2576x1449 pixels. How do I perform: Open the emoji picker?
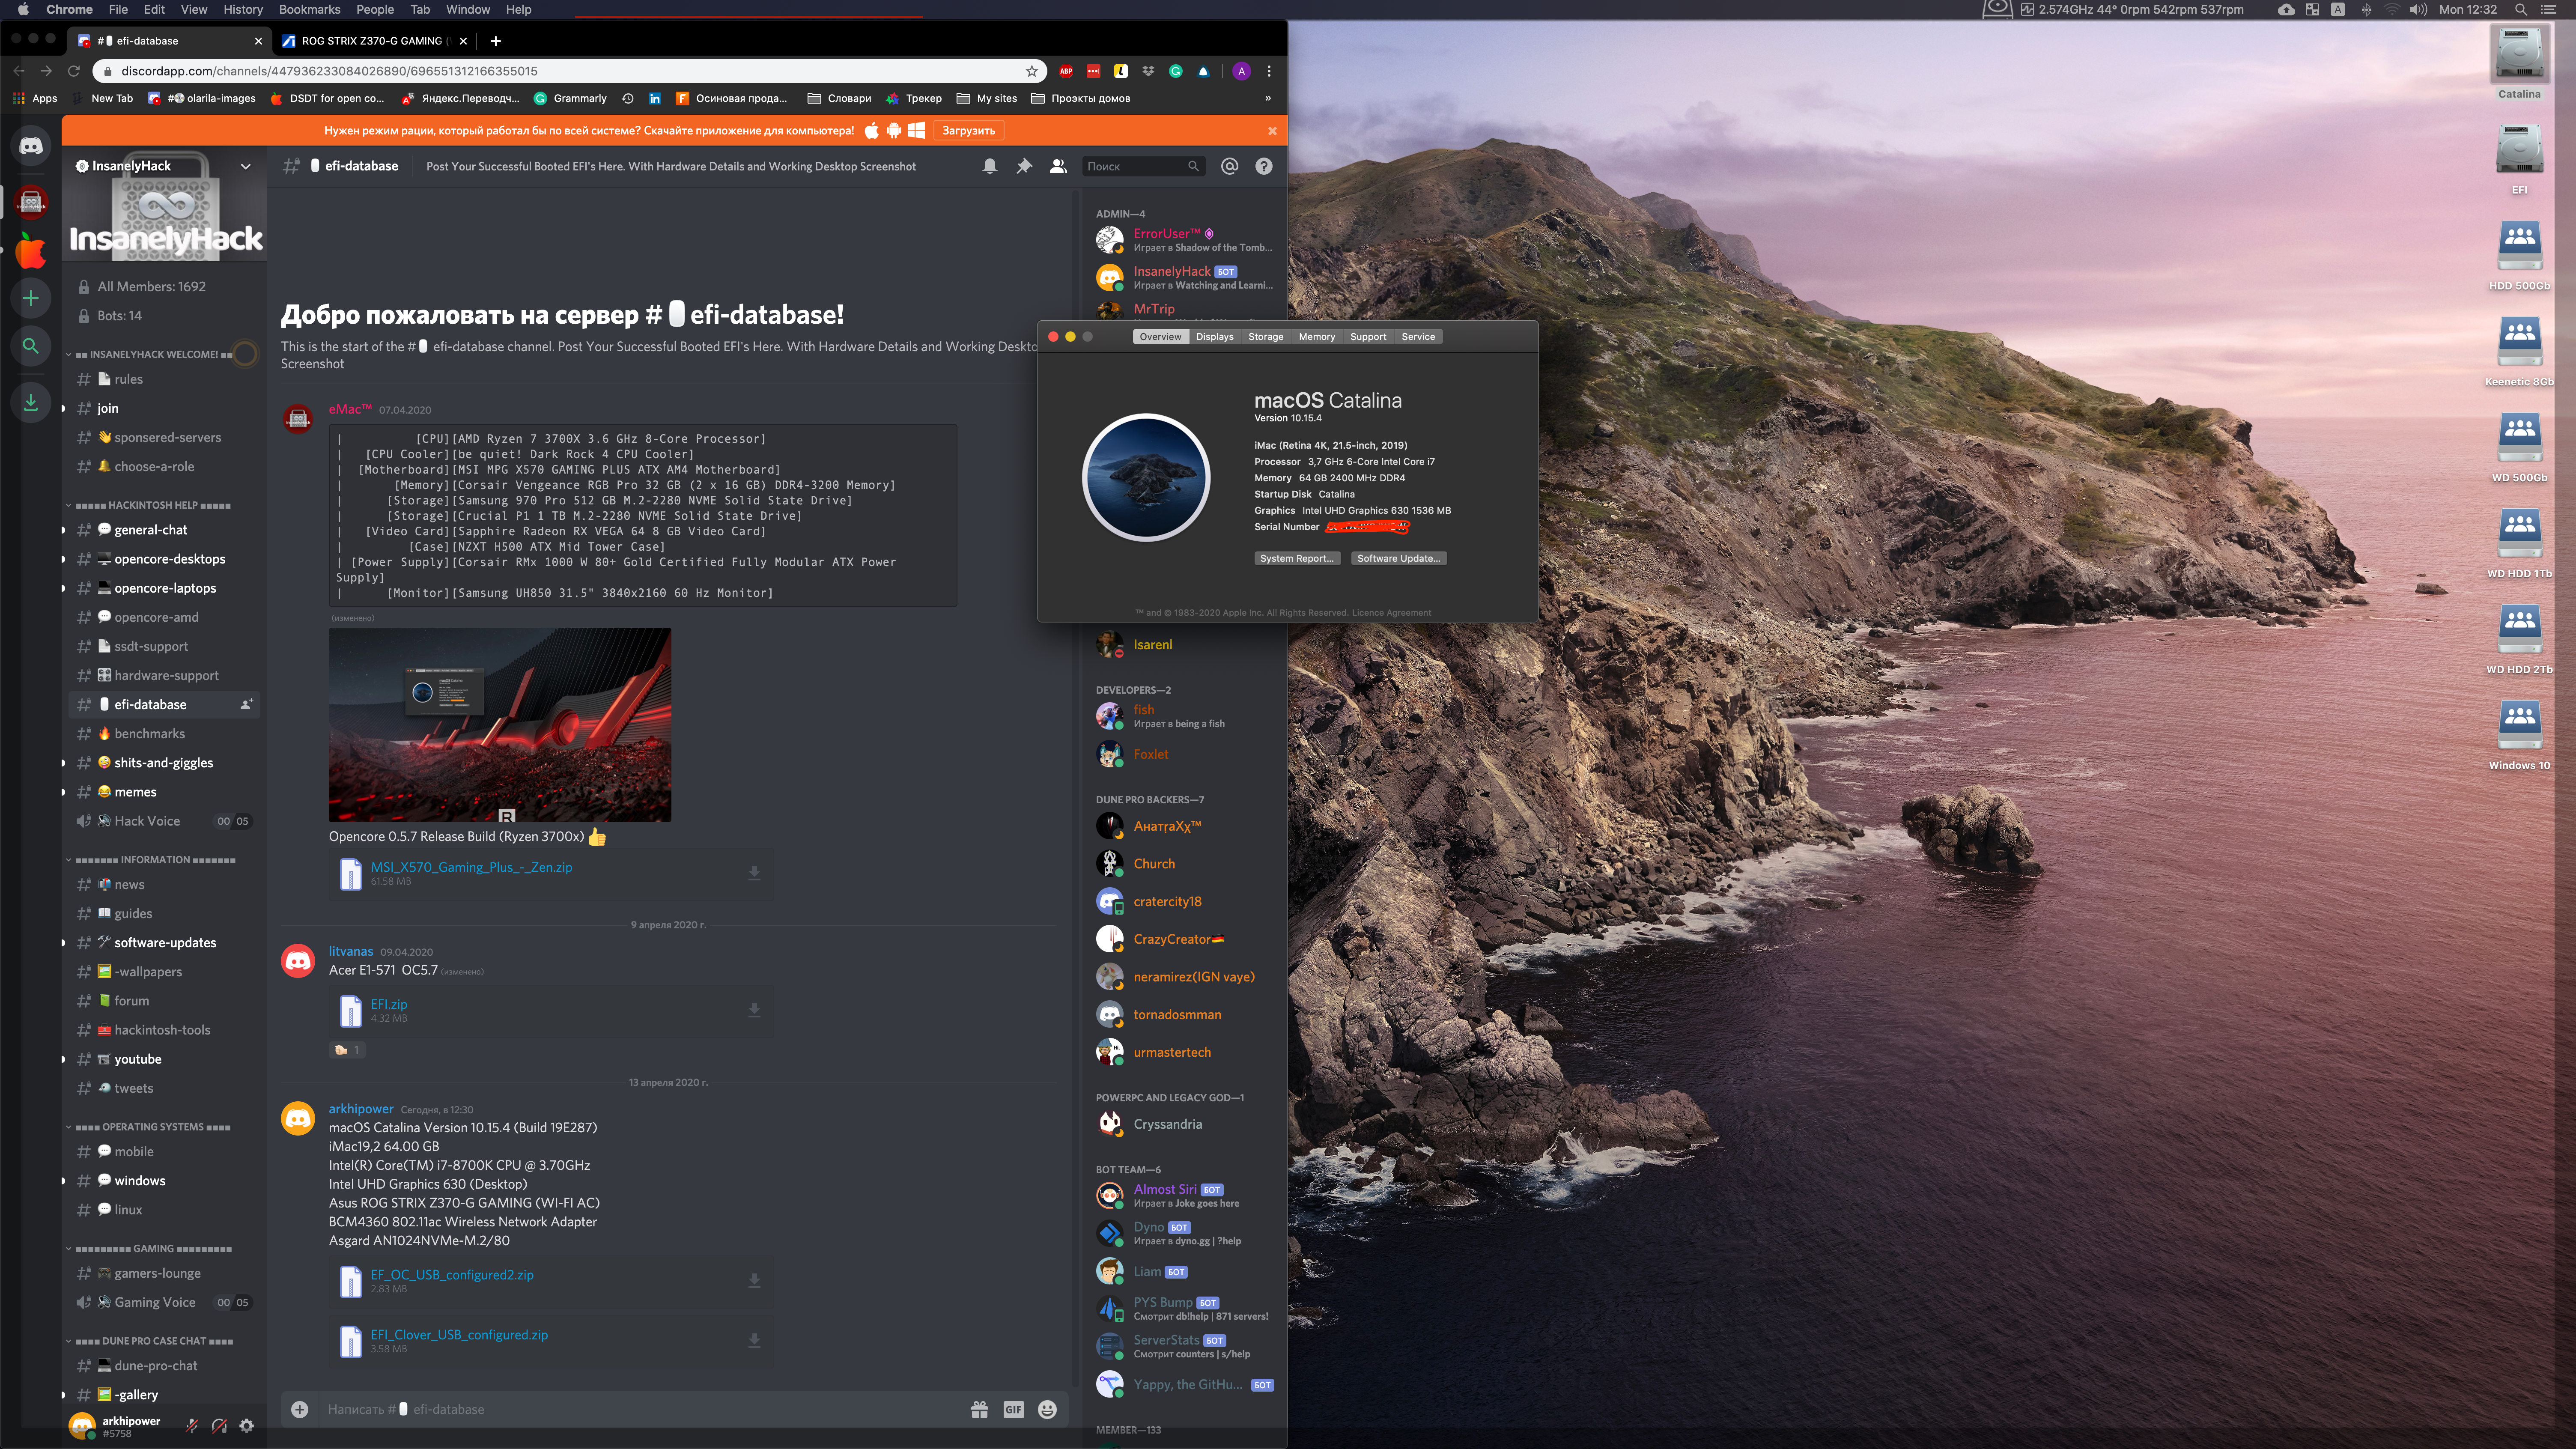click(1047, 1409)
